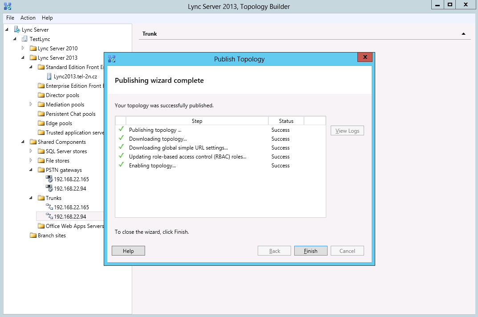The width and height of the screenshot is (478, 317).
Task: Expand the Lync Server 2010 node
Action: tap(23, 48)
